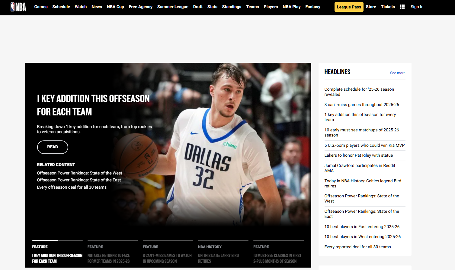The image size is (455, 270).
Task: Select the League Pass button
Action: point(349,7)
